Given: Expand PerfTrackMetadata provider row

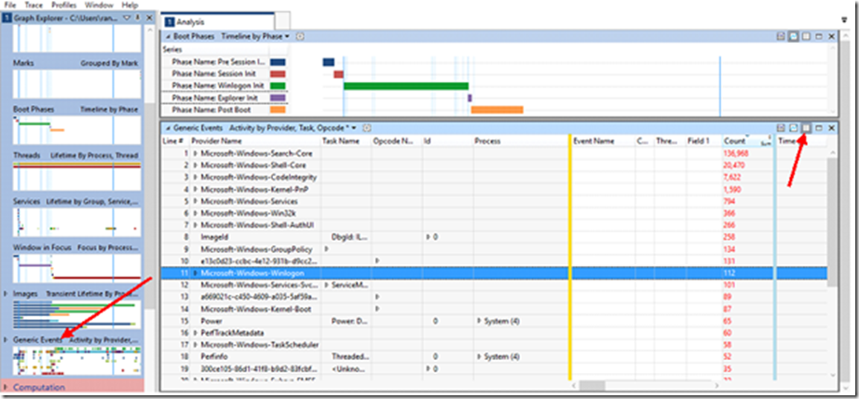Looking at the screenshot, I should click(x=195, y=333).
